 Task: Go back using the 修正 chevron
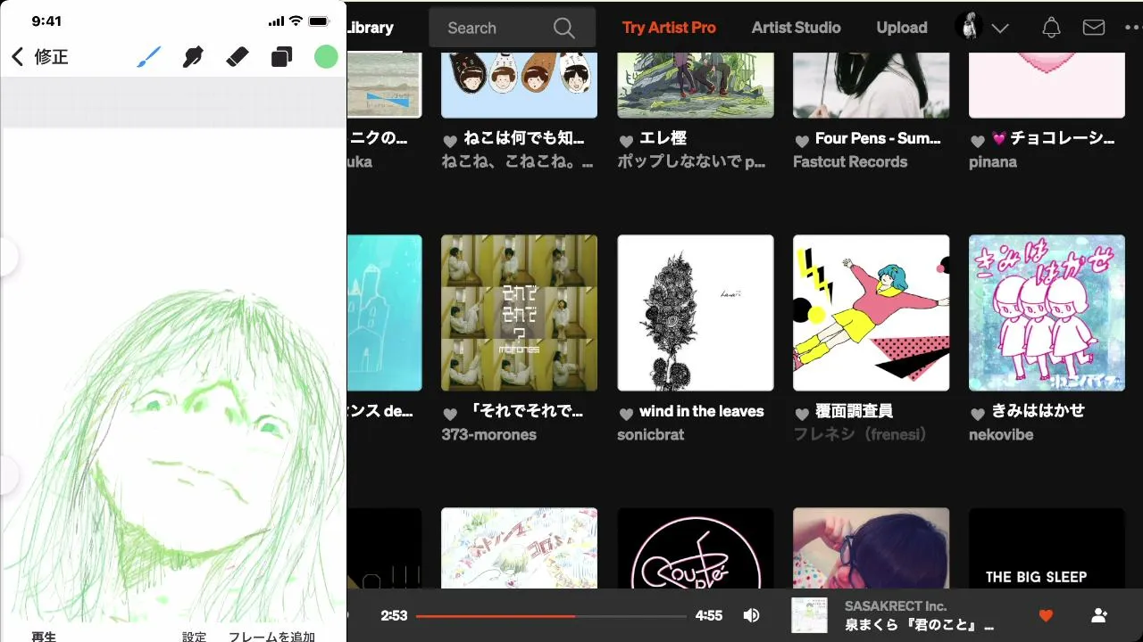click(x=17, y=57)
